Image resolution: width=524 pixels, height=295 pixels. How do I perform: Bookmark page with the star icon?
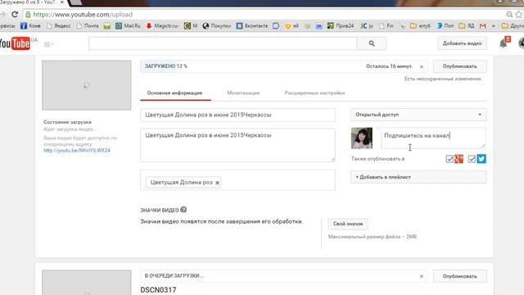click(x=519, y=15)
